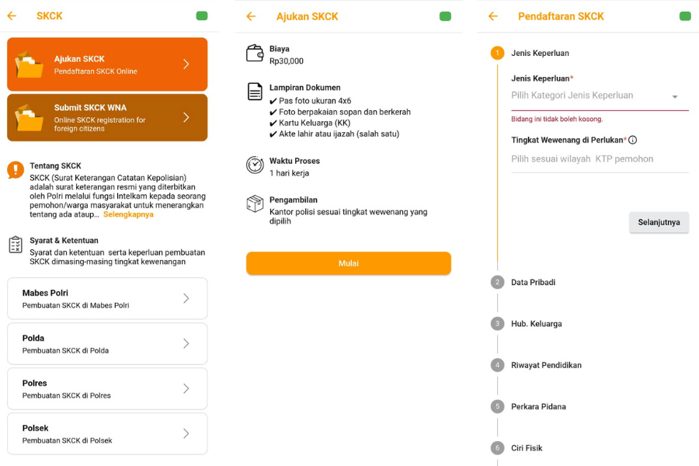Viewport: 699px width, 466px height.
Task: Tap the Biaya wallet icon
Action: [255, 54]
